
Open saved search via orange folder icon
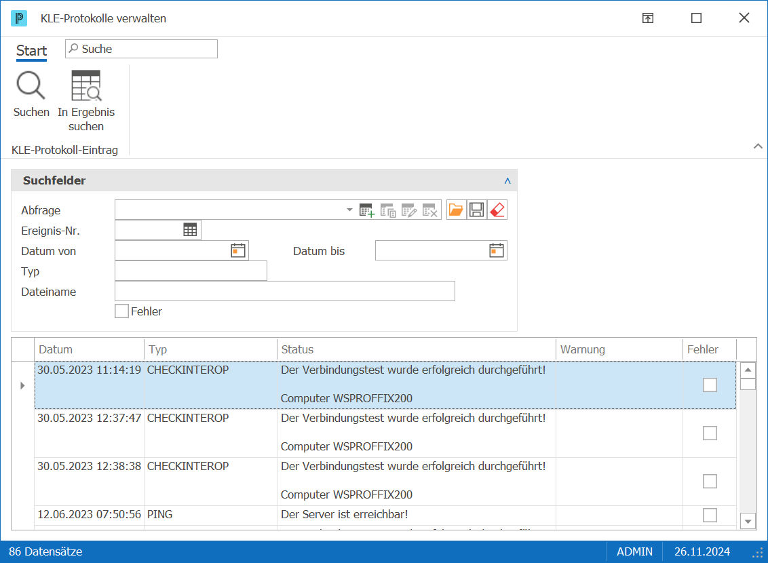tap(456, 210)
